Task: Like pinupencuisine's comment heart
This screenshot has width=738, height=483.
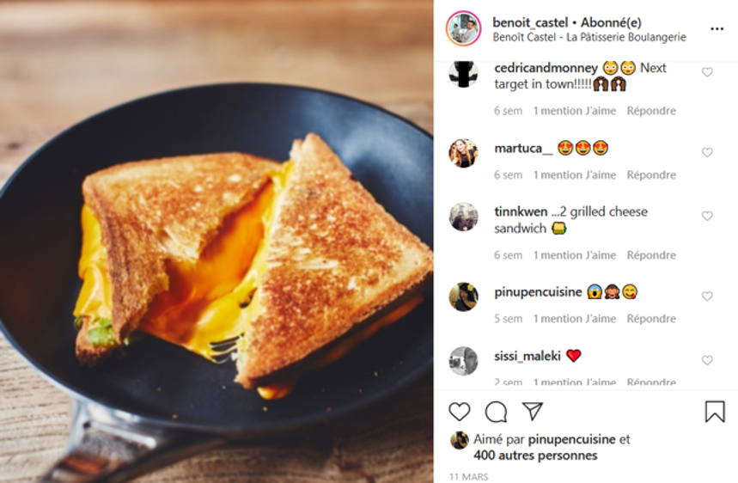Action: click(x=707, y=296)
